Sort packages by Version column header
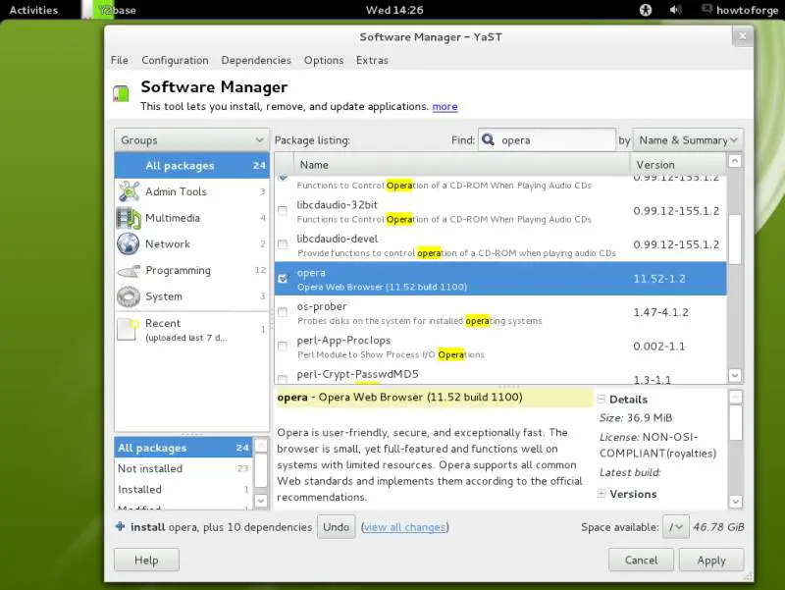 678,165
